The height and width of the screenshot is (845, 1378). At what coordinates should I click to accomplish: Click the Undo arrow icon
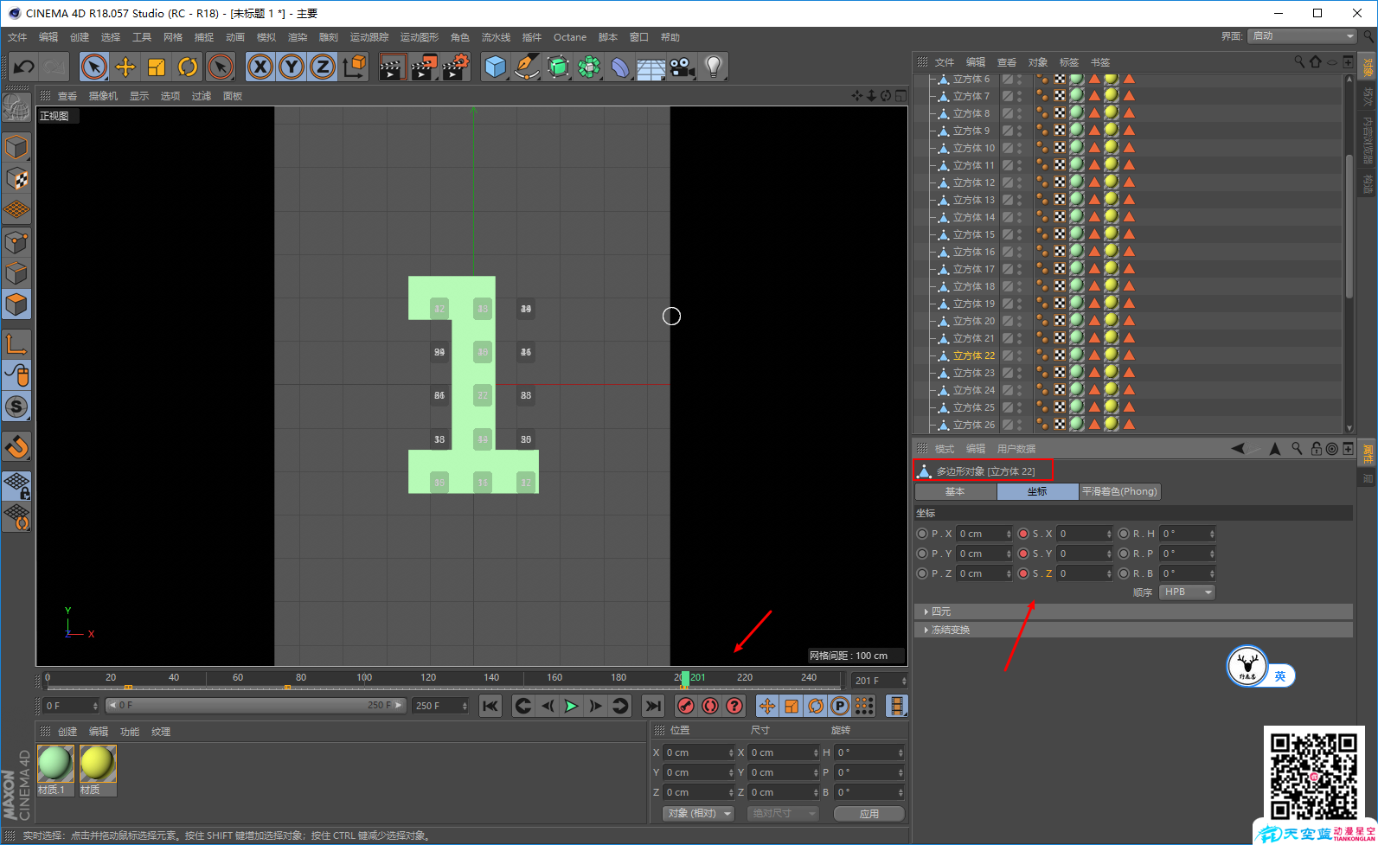click(24, 67)
